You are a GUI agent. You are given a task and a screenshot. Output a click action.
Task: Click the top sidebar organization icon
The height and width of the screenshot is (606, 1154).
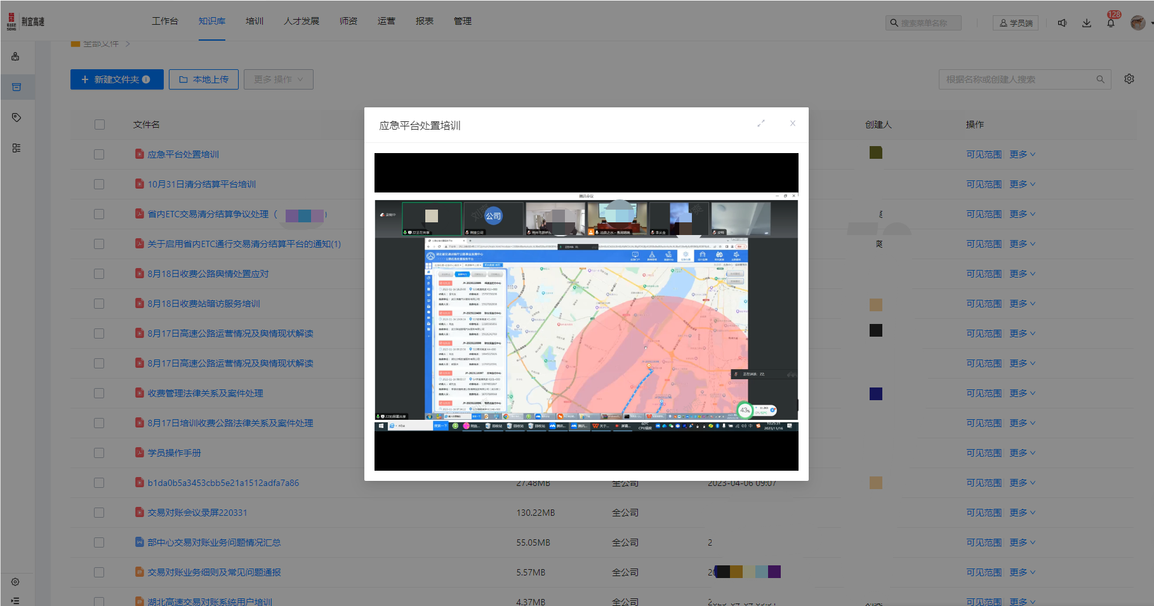coord(16,57)
